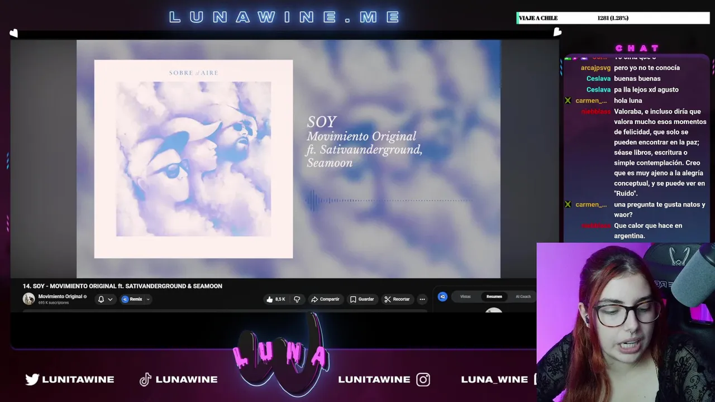Click the arcajpsvg username in chat
715x402 pixels.
595,68
